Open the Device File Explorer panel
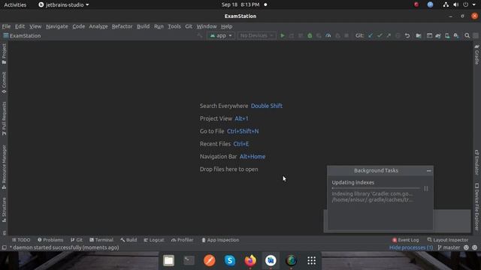This screenshot has width=481, height=270. (x=476, y=207)
